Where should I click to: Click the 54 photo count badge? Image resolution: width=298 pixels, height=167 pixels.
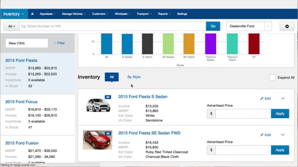click(x=108, y=97)
